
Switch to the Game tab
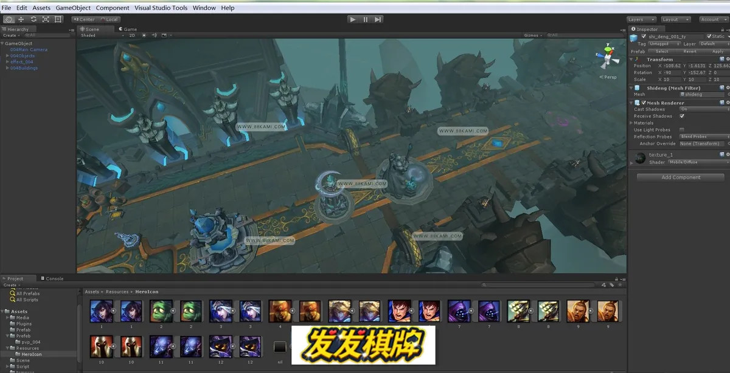(128, 29)
